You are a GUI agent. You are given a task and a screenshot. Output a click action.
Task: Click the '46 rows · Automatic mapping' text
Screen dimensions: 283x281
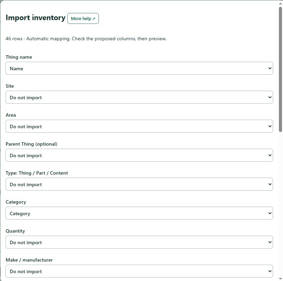[38, 39]
